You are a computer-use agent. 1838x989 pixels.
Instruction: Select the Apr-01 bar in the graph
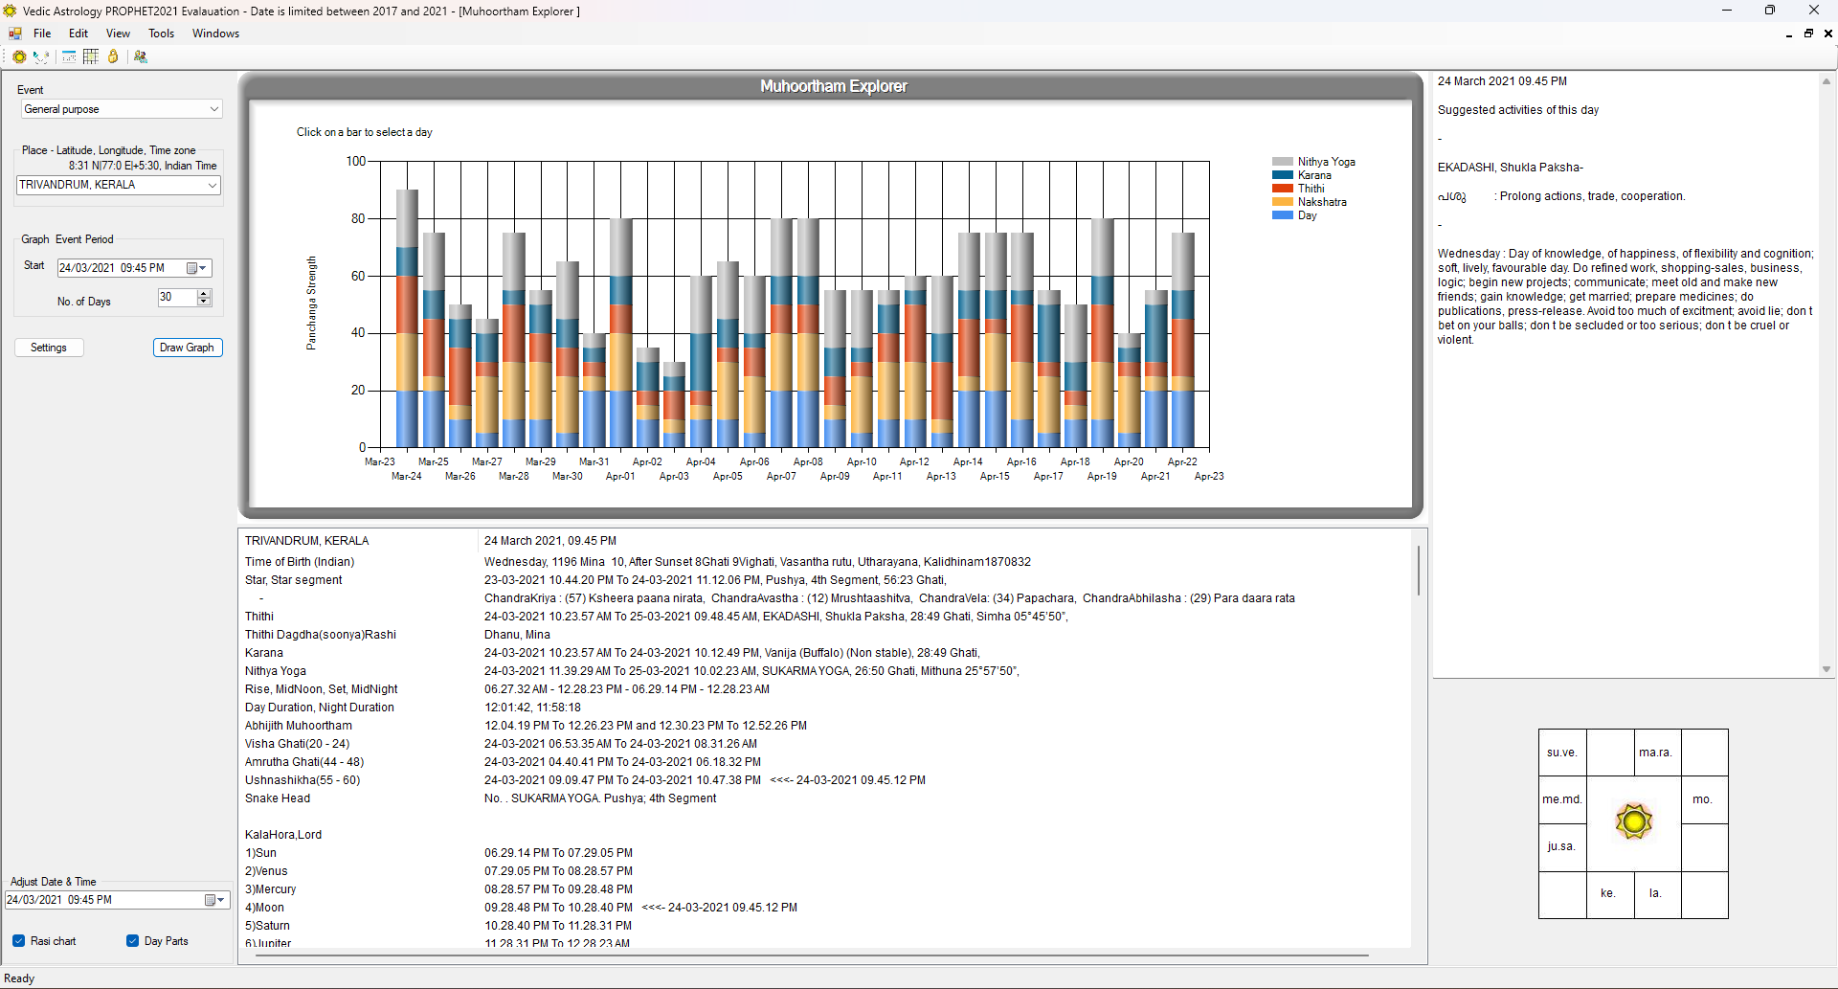coord(621,333)
